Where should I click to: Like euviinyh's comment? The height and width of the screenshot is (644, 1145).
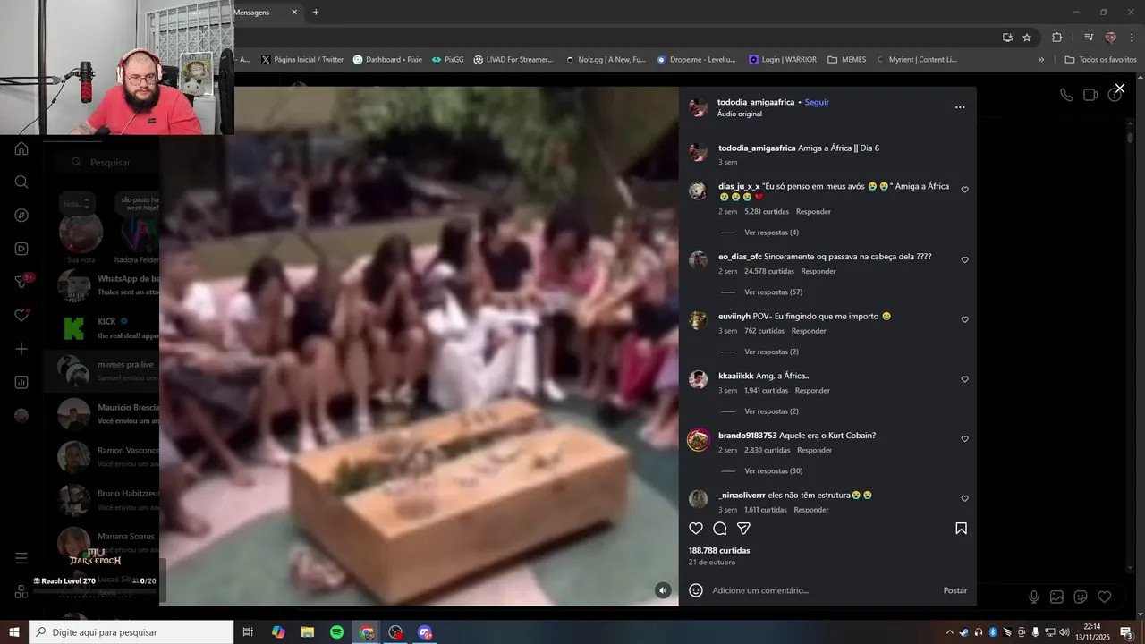click(x=964, y=319)
